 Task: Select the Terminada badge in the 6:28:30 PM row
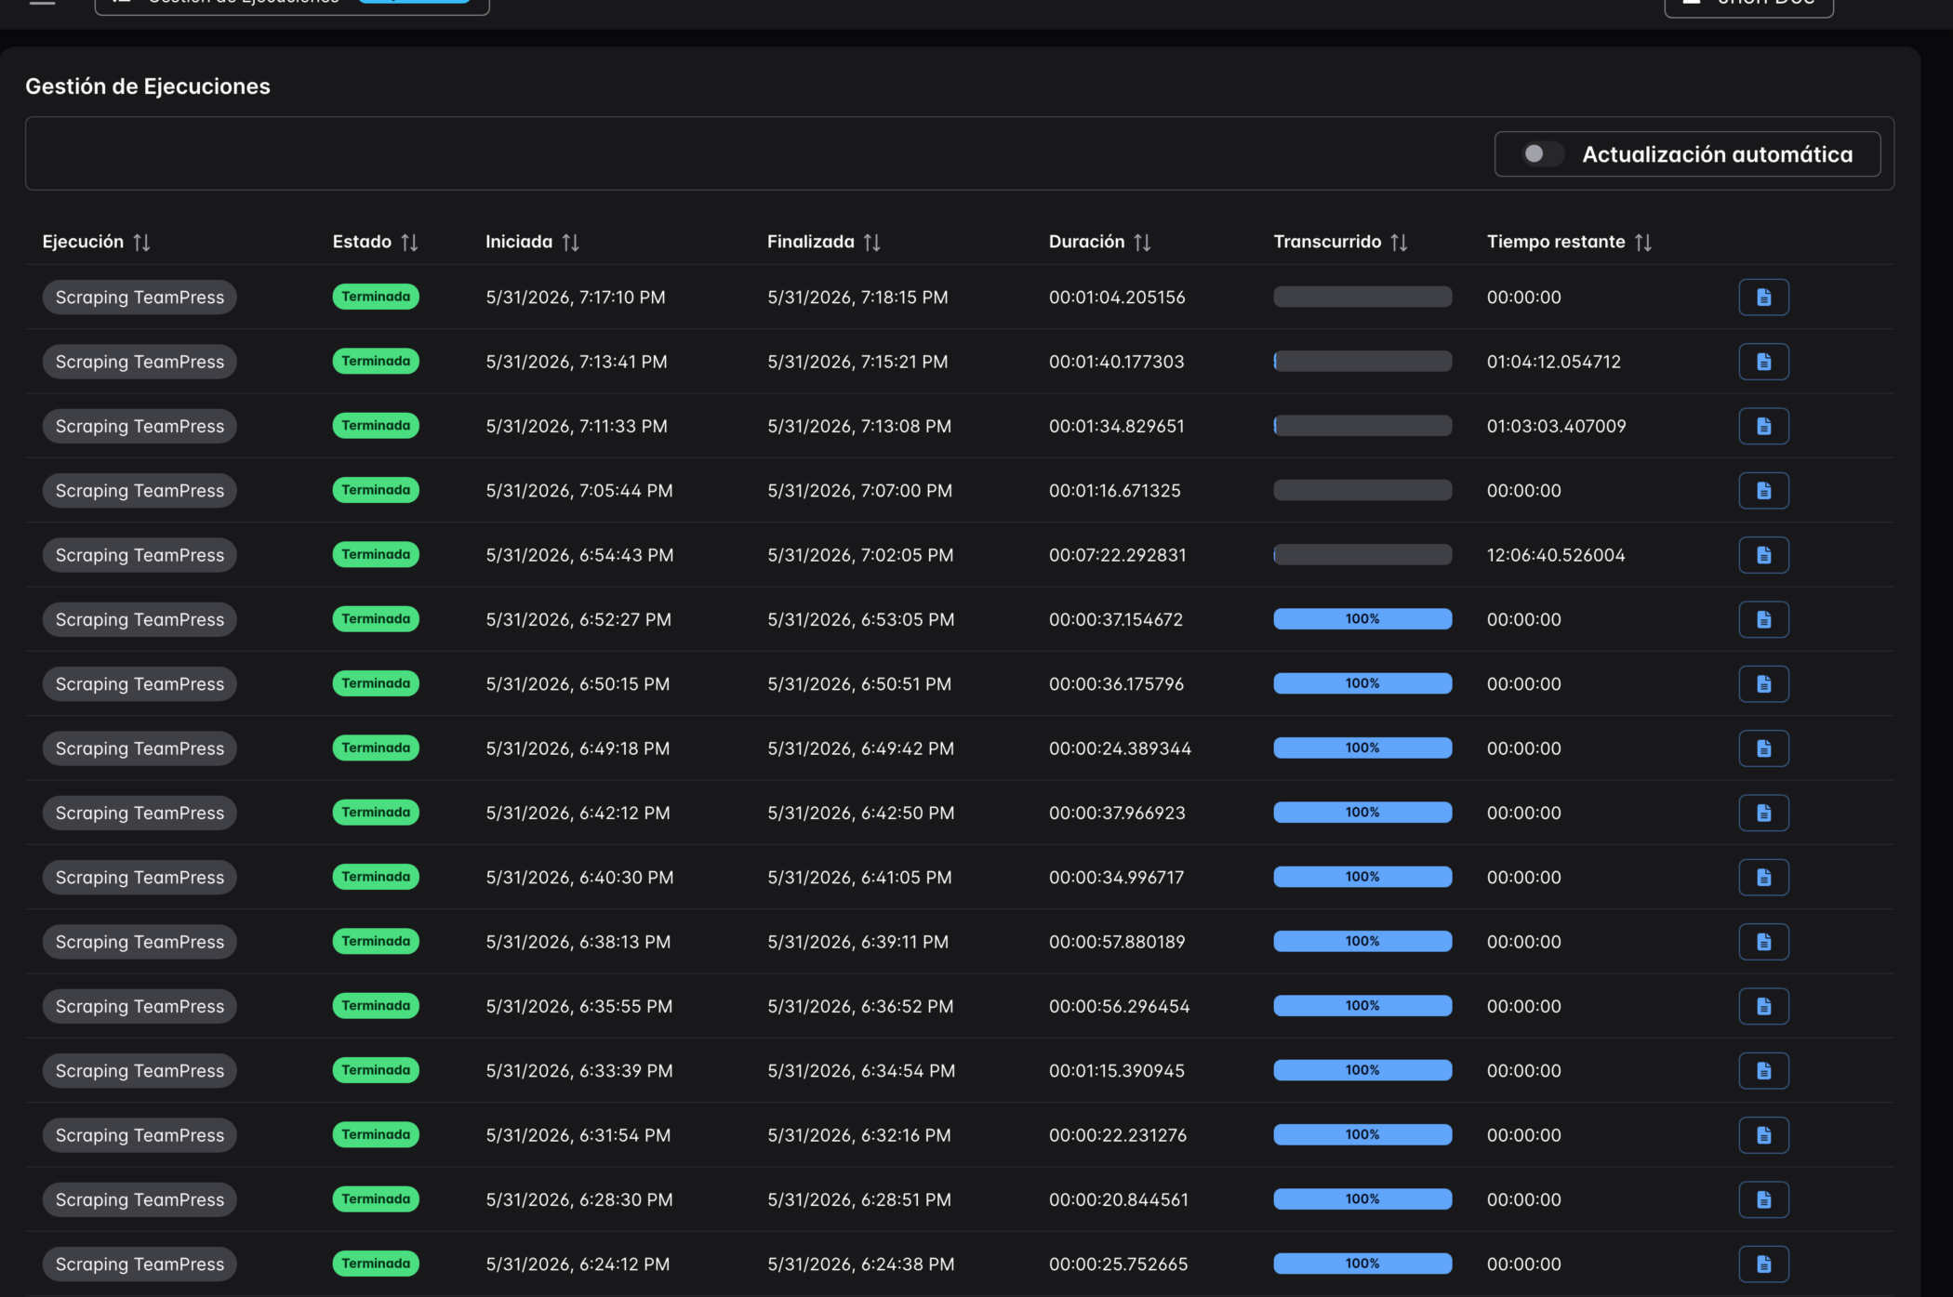(376, 1199)
